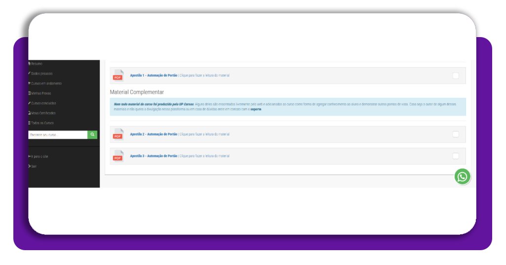The height and width of the screenshot is (265, 506).
Task: Tick the checkbox for Apostila 1
Action: tap(455, 76)
